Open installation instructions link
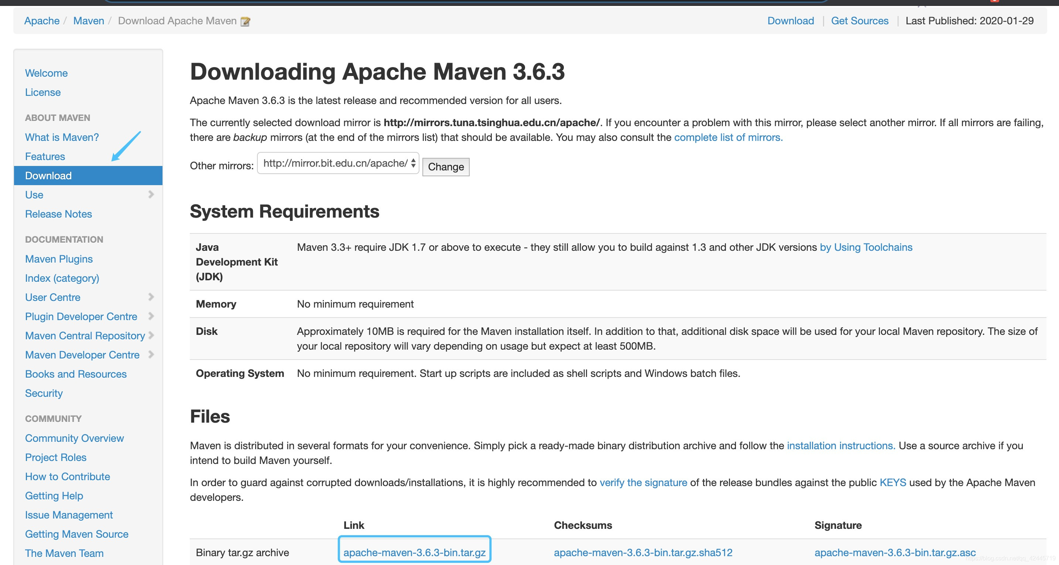This screenshot has height=565, width=1059. (x=841, y=446)
